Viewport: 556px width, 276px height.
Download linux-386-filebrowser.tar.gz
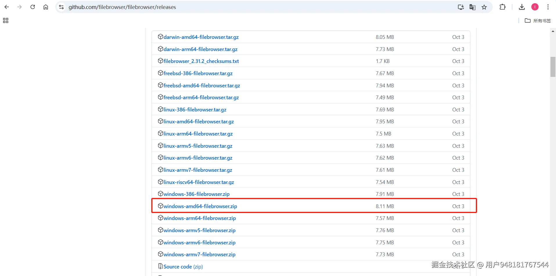tap(195, 110)
